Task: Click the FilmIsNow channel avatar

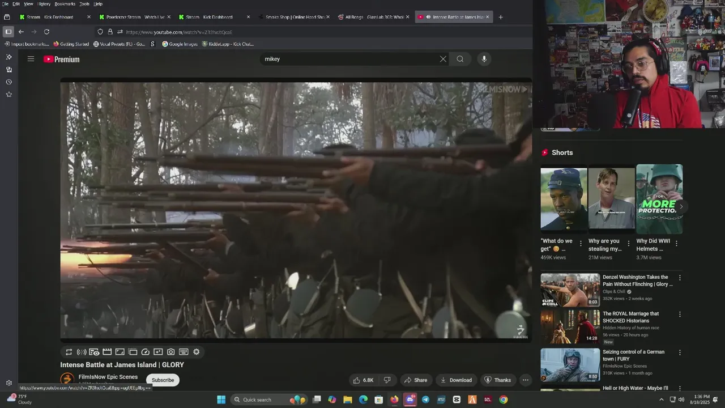Action: click(67, 379)
